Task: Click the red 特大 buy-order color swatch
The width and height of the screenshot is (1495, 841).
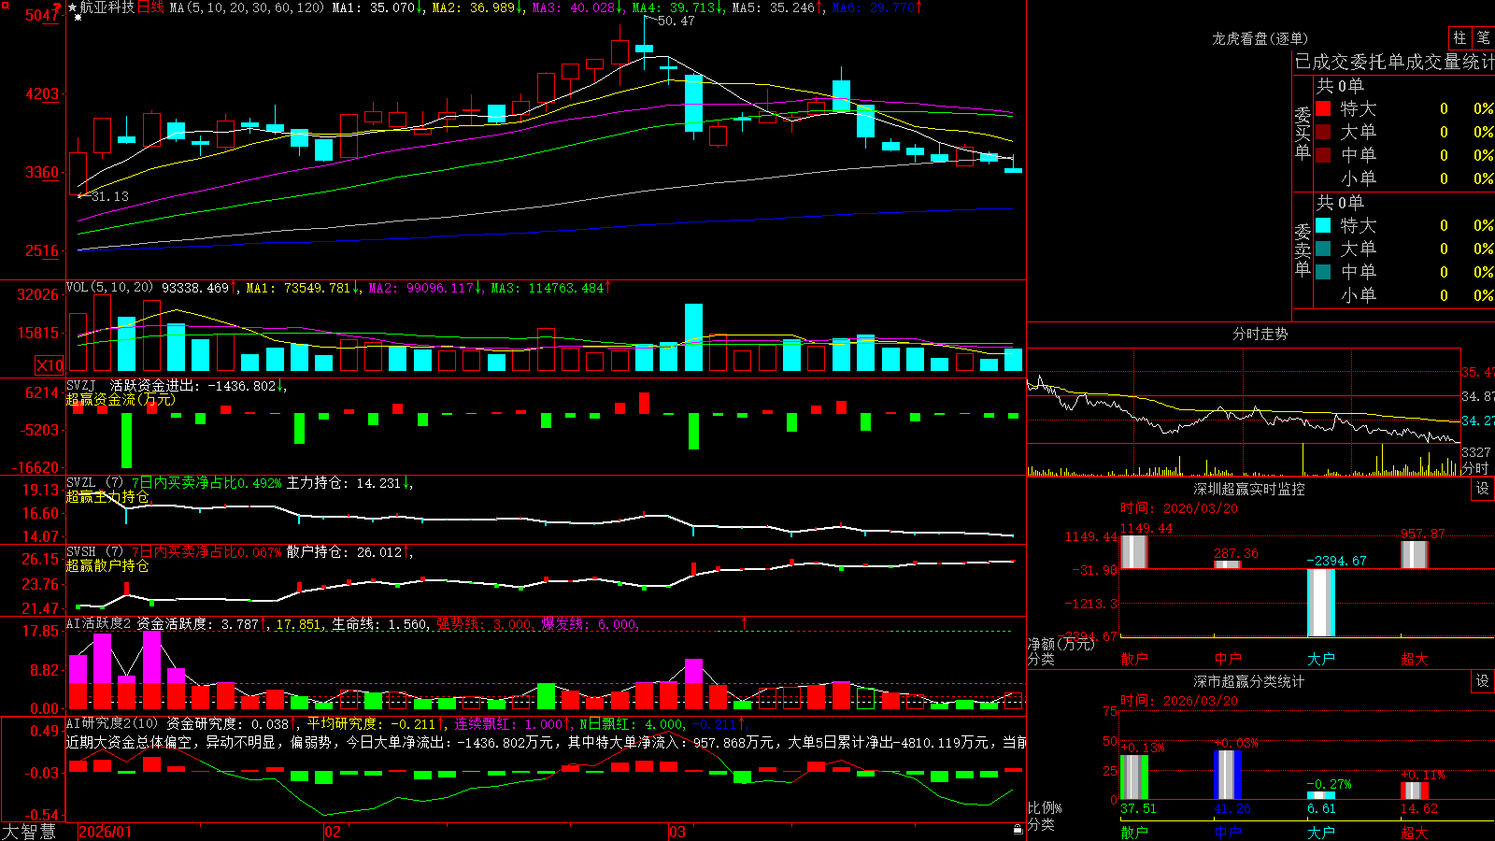Action: (x=1323, y=108)
